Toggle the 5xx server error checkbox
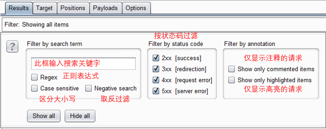The width and height of the screenshot is (326, 129). 156,91
